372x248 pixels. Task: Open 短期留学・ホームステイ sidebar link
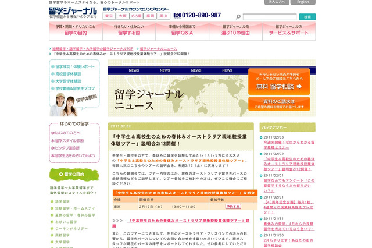pyautogui.click(x=75, y=208)
